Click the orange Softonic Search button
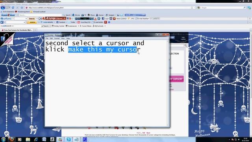This screenshot has height=142, width=252. (32, 19)
